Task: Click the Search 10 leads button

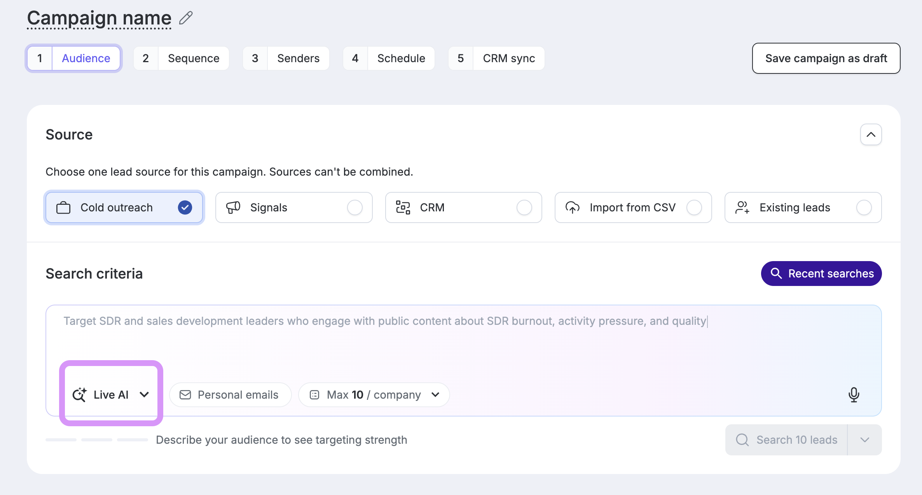Action: (x=786, y=440)
